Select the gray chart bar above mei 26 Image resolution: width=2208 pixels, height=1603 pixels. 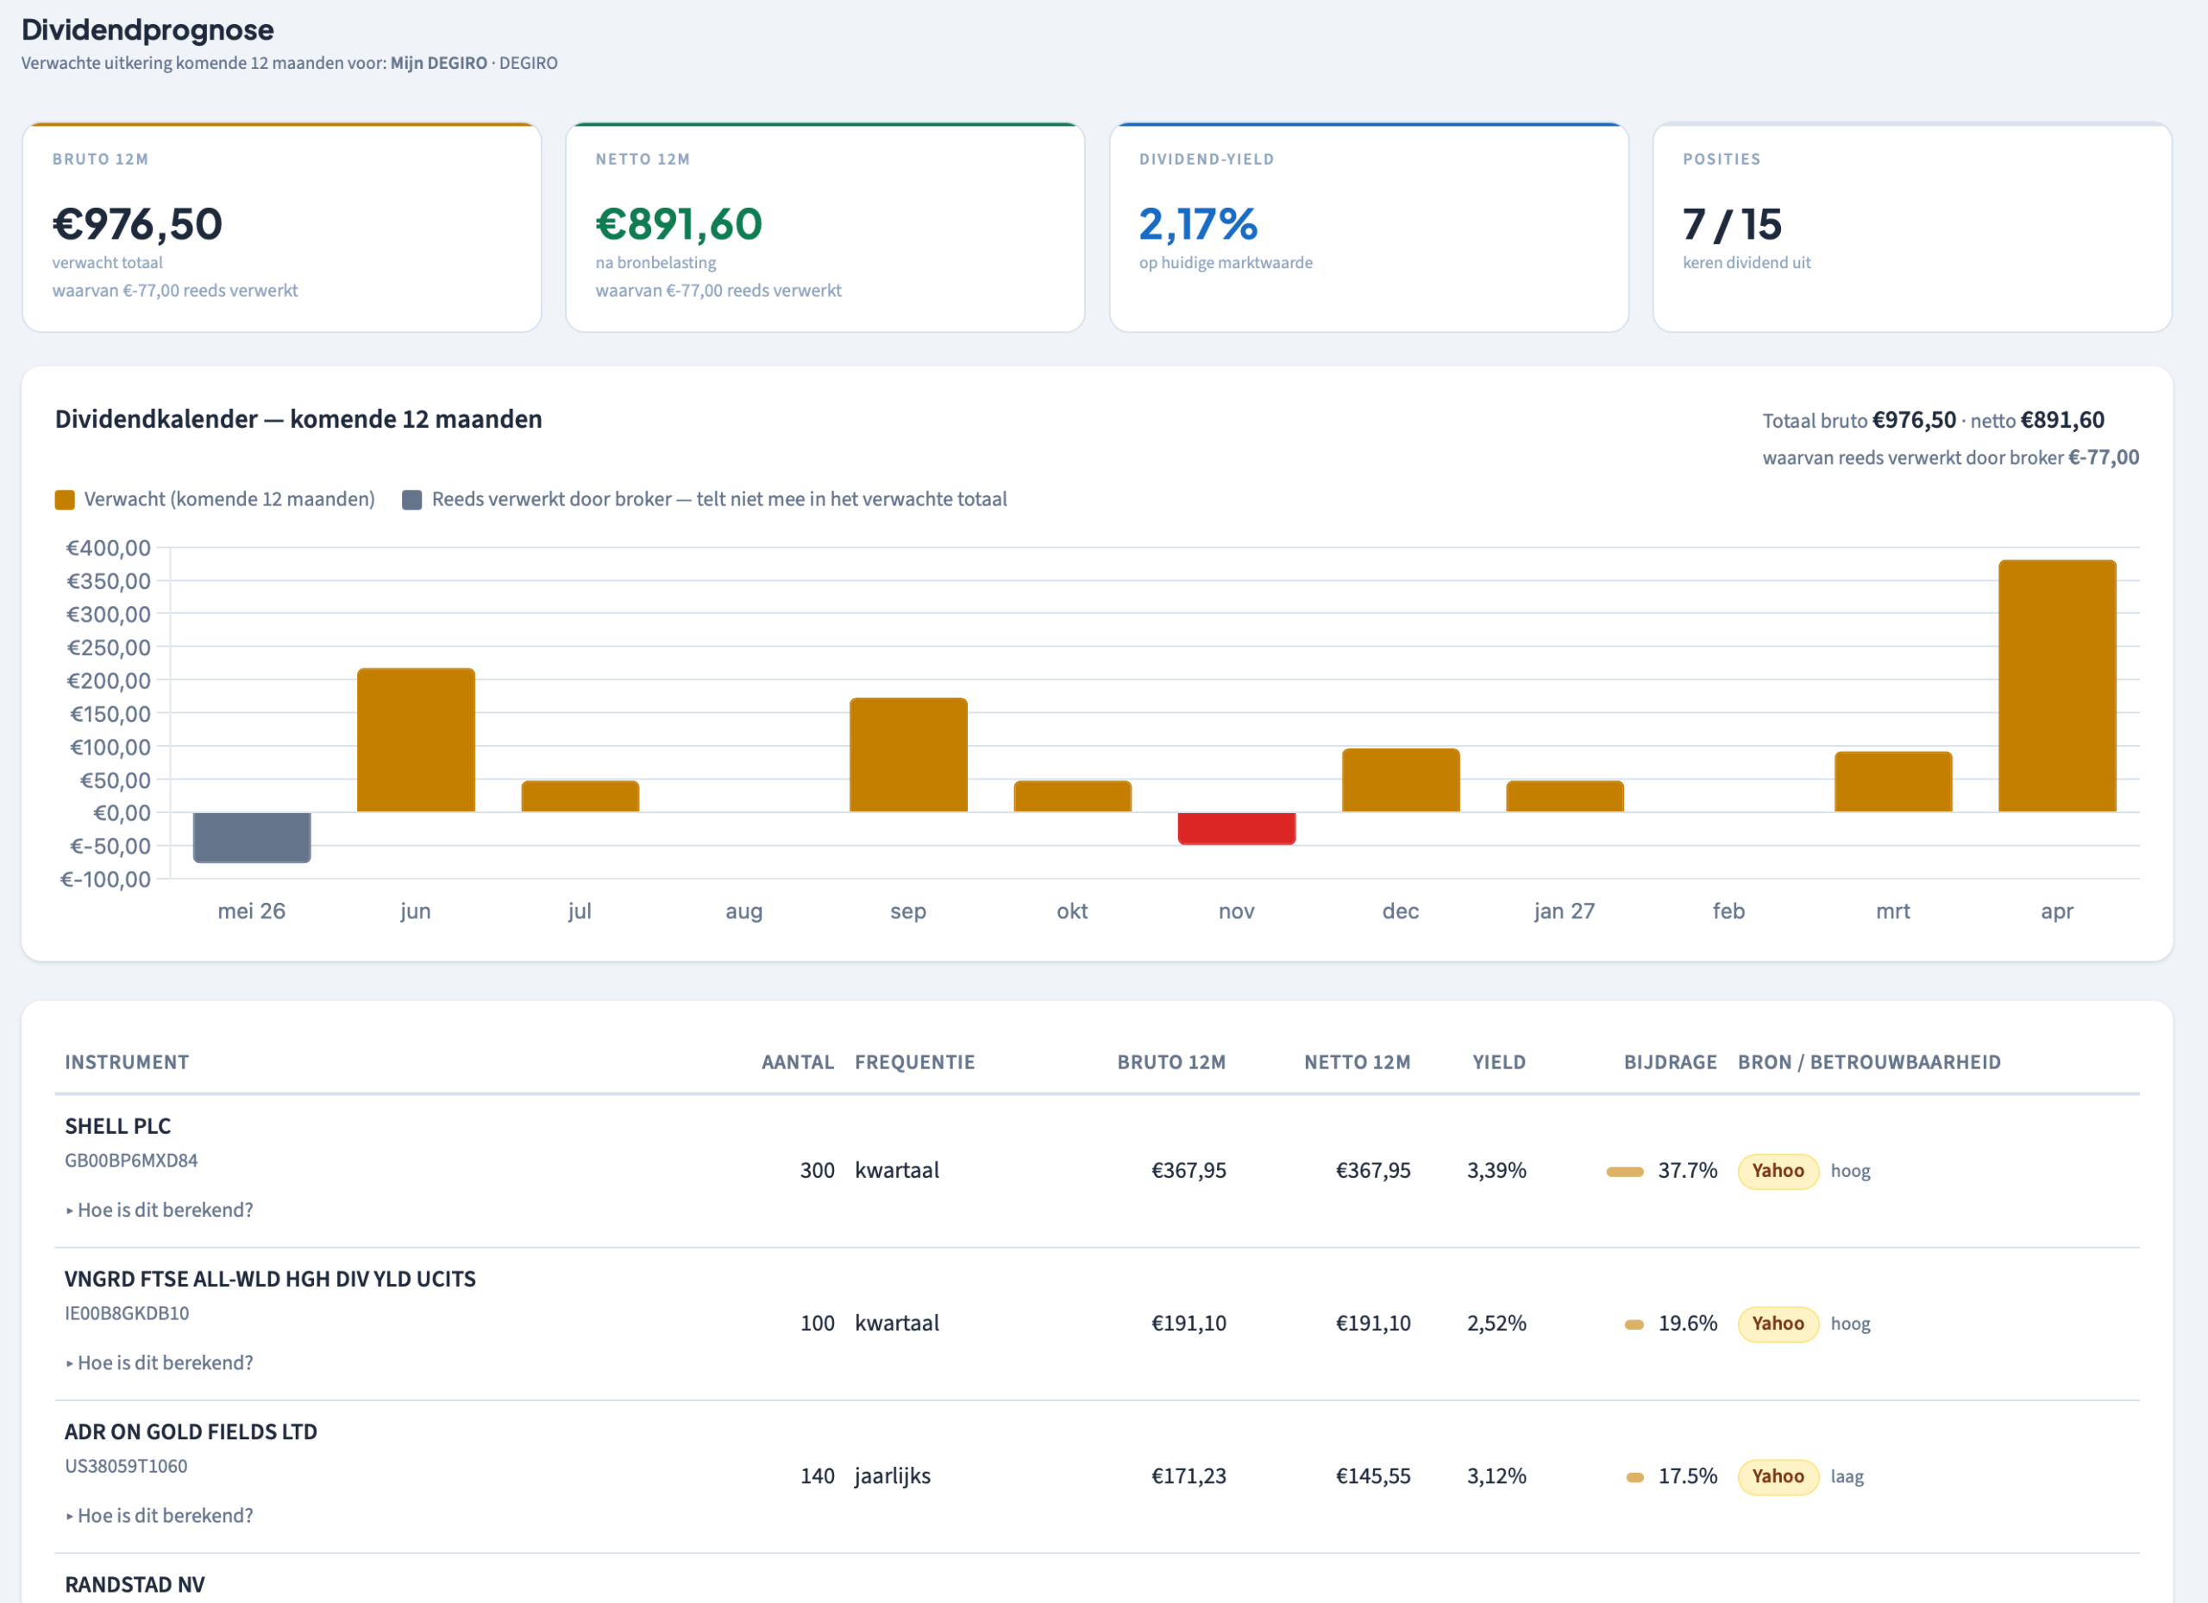(252, 837)
